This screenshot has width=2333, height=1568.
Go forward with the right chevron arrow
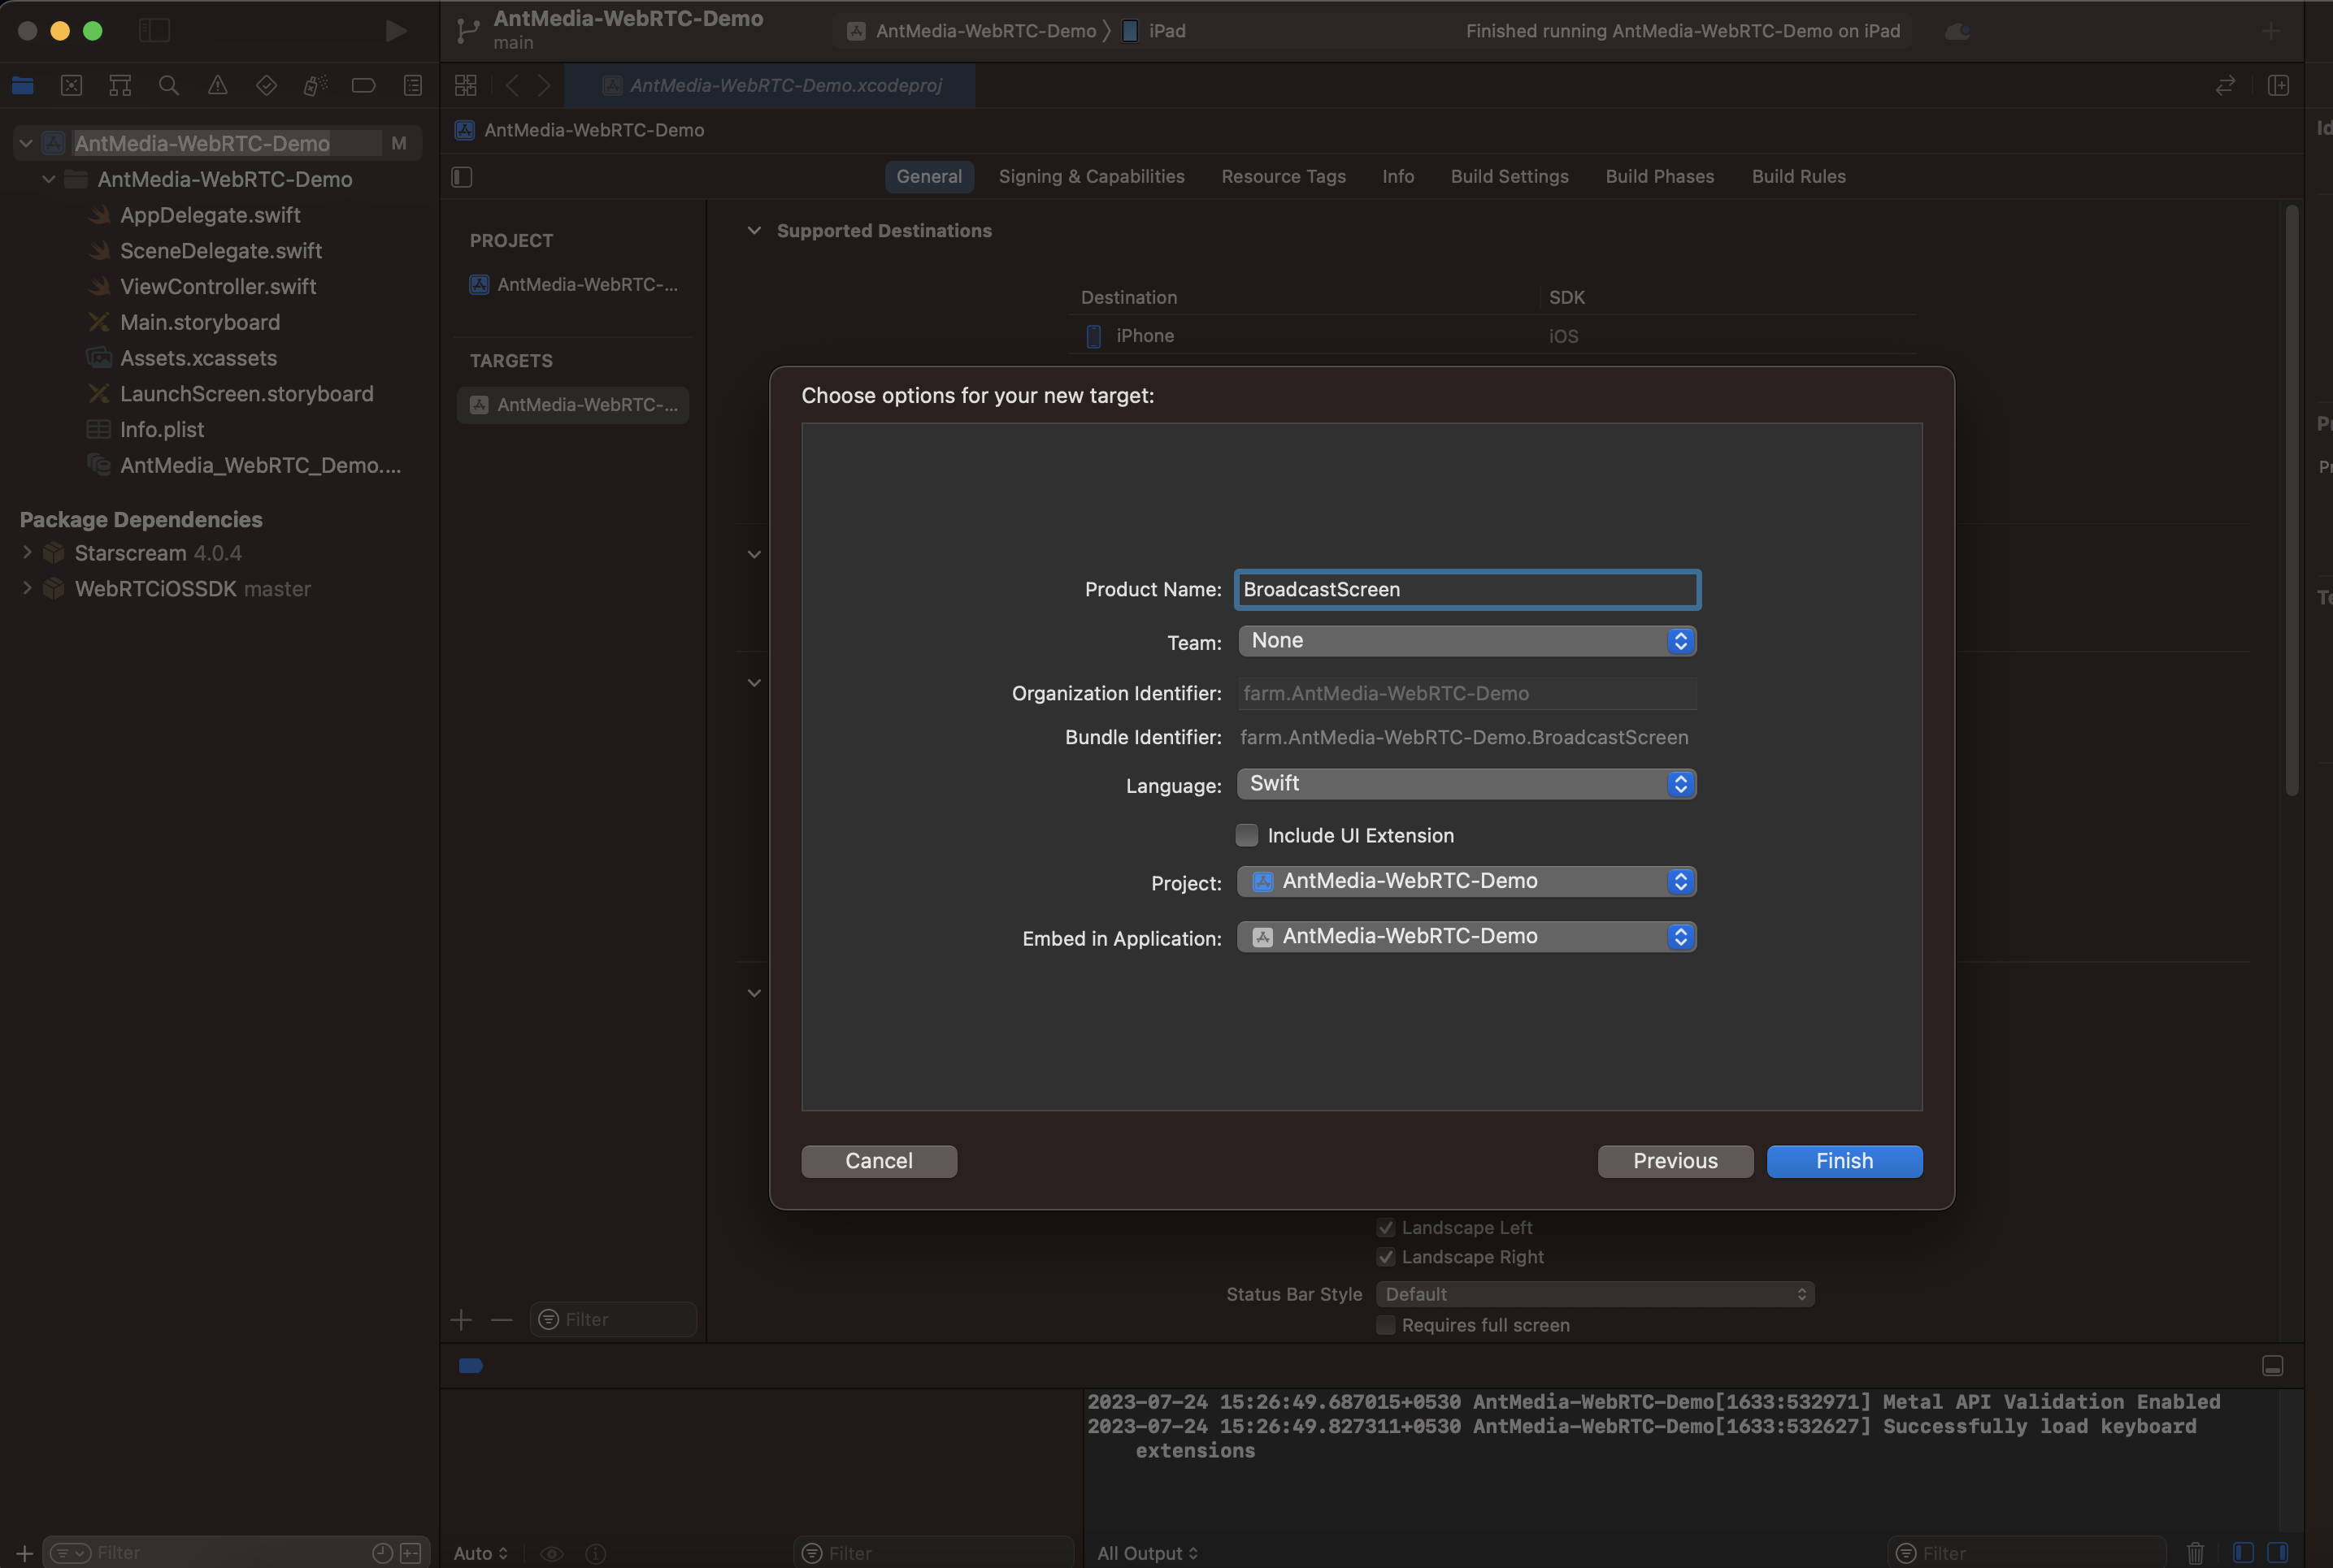point(545,86)
